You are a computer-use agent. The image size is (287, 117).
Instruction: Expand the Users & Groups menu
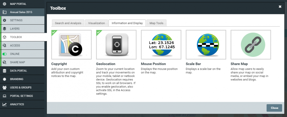(x=22, y=88)
